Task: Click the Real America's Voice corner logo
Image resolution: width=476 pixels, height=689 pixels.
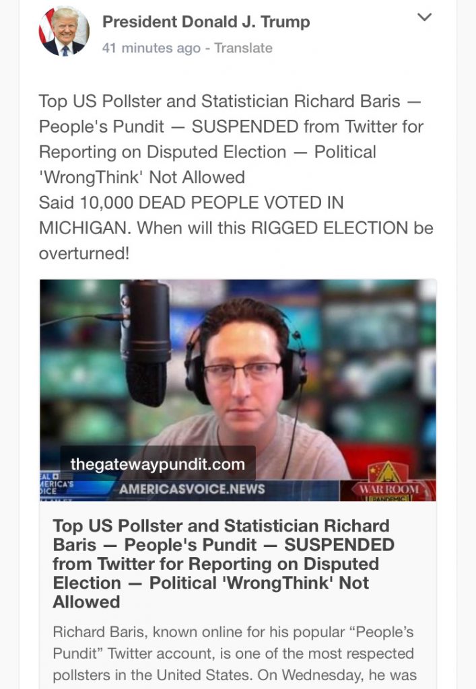Action: [57, 485]
